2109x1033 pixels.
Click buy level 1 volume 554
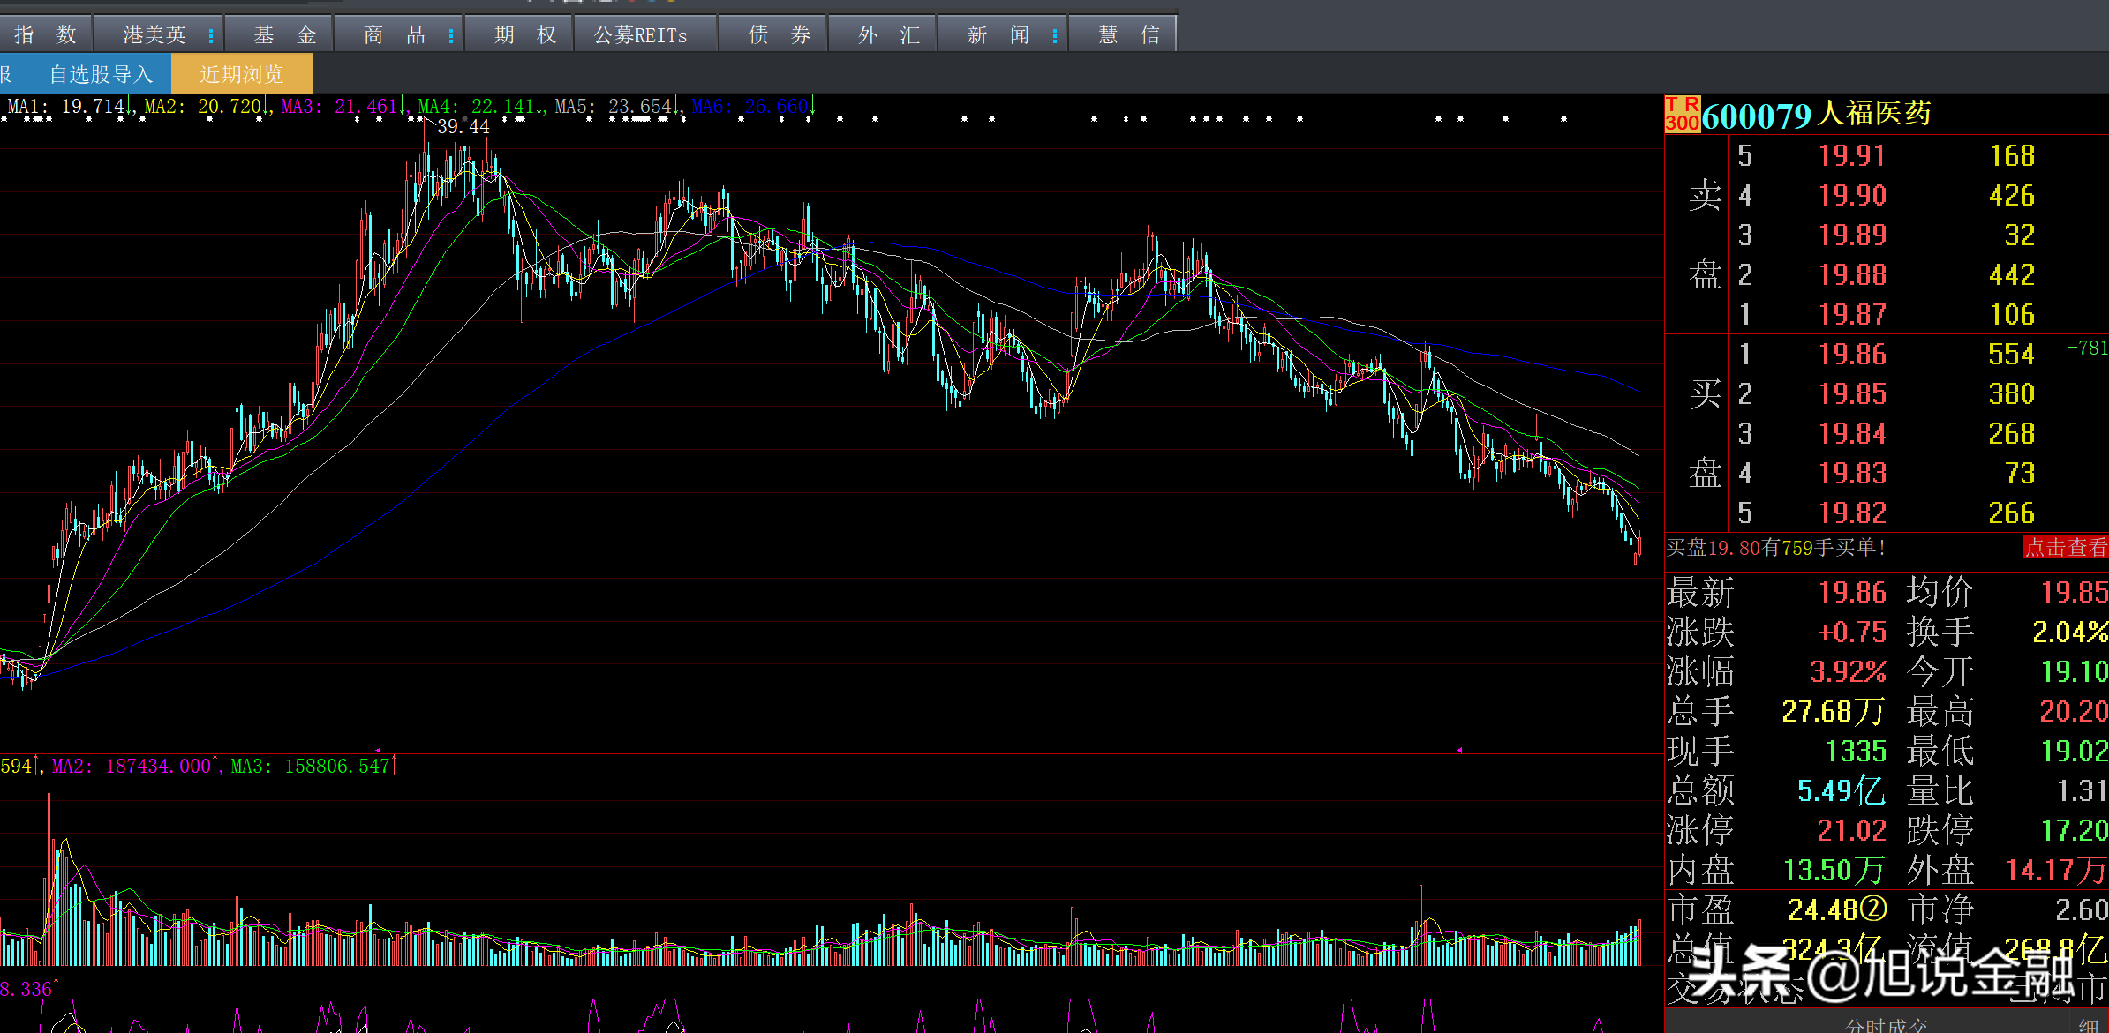pos(2011,354)
